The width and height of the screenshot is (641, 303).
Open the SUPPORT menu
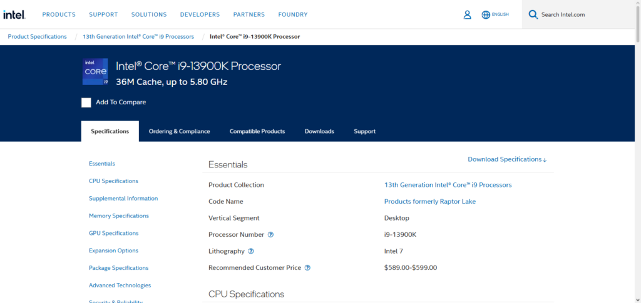click(x=103, y=14)
